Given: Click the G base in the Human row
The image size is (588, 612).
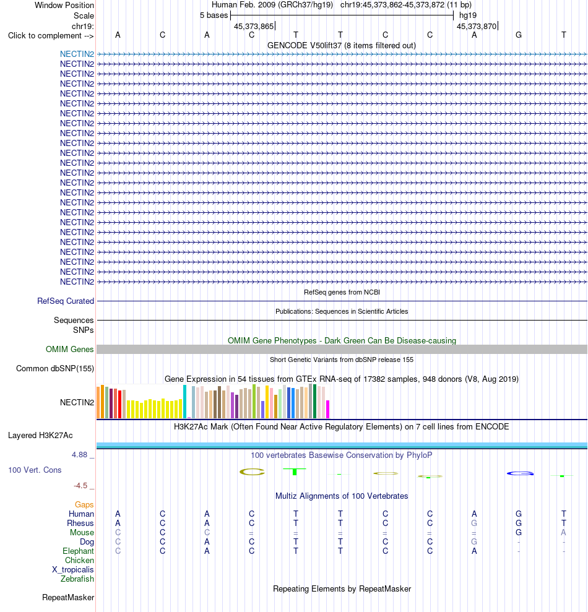Looking at the screenshot, I should [x=519, y=514].
